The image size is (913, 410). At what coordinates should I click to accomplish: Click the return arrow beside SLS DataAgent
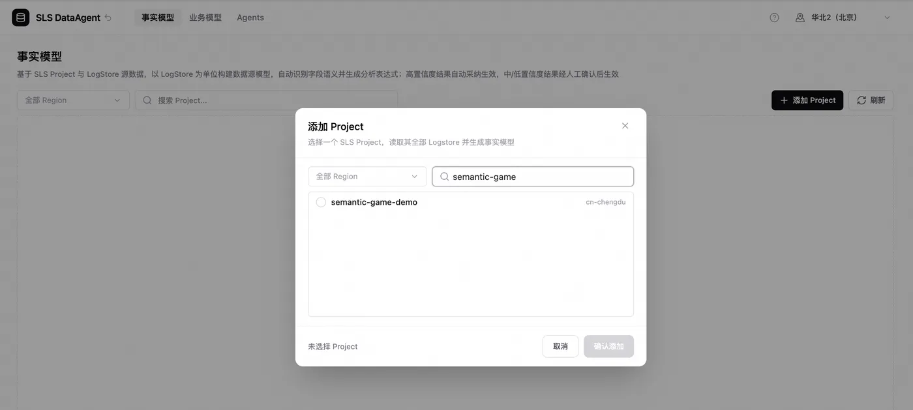108,18
